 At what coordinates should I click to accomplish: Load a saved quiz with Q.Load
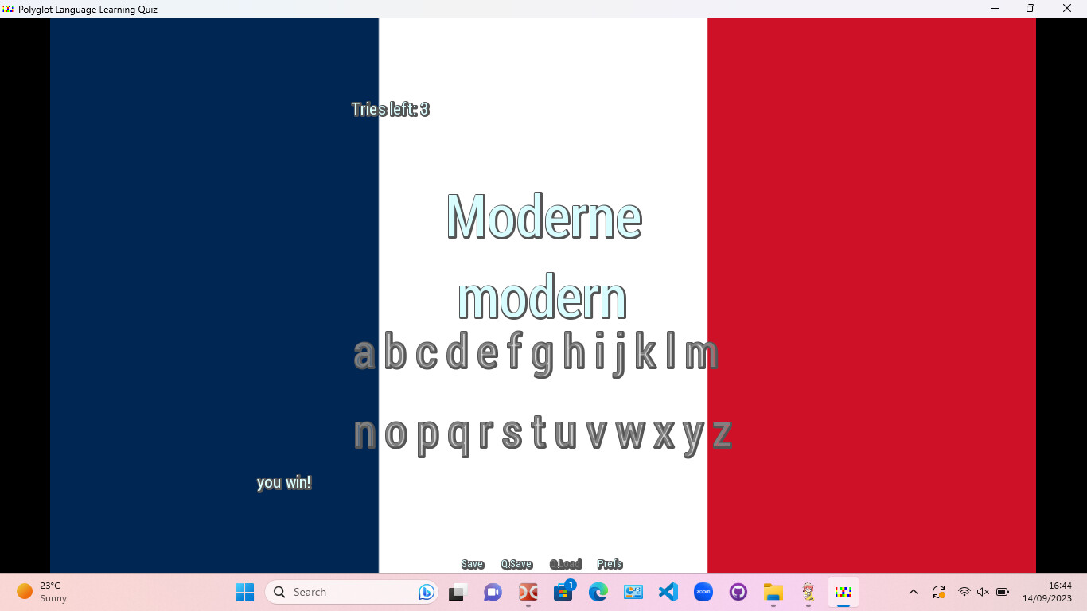coord(566,563)
